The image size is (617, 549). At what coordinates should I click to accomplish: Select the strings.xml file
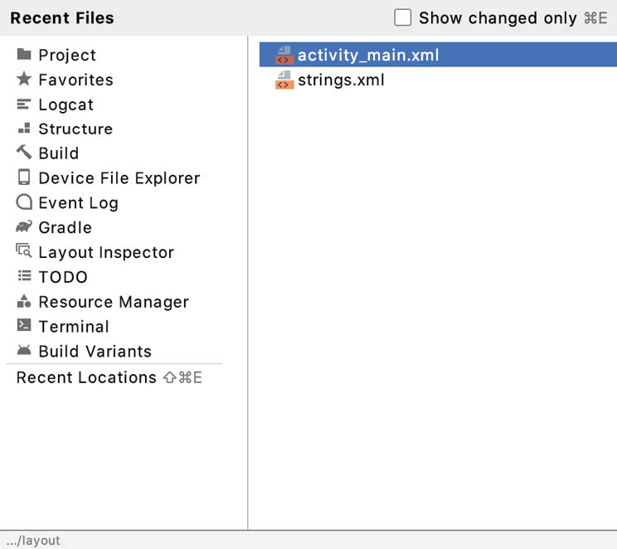tap(341, 80)
